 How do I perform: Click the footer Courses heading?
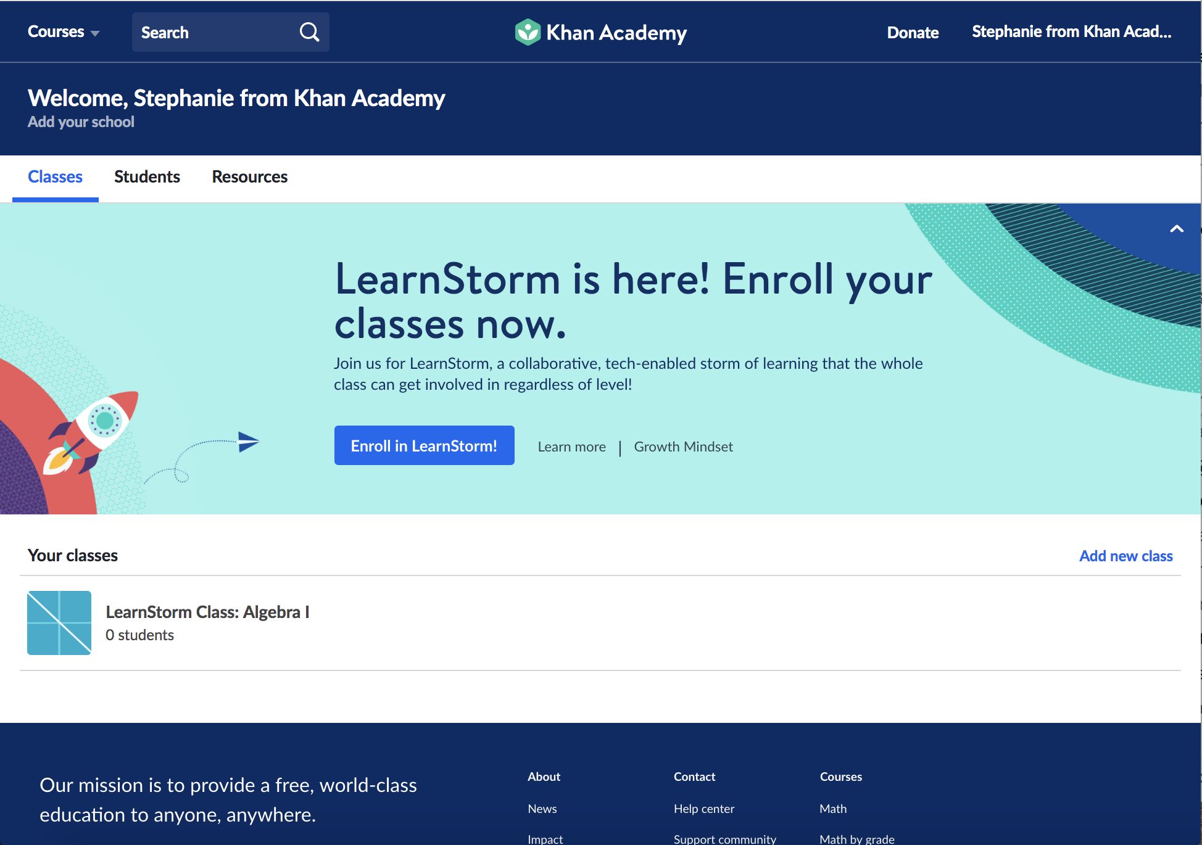click(x=840, y=777)
